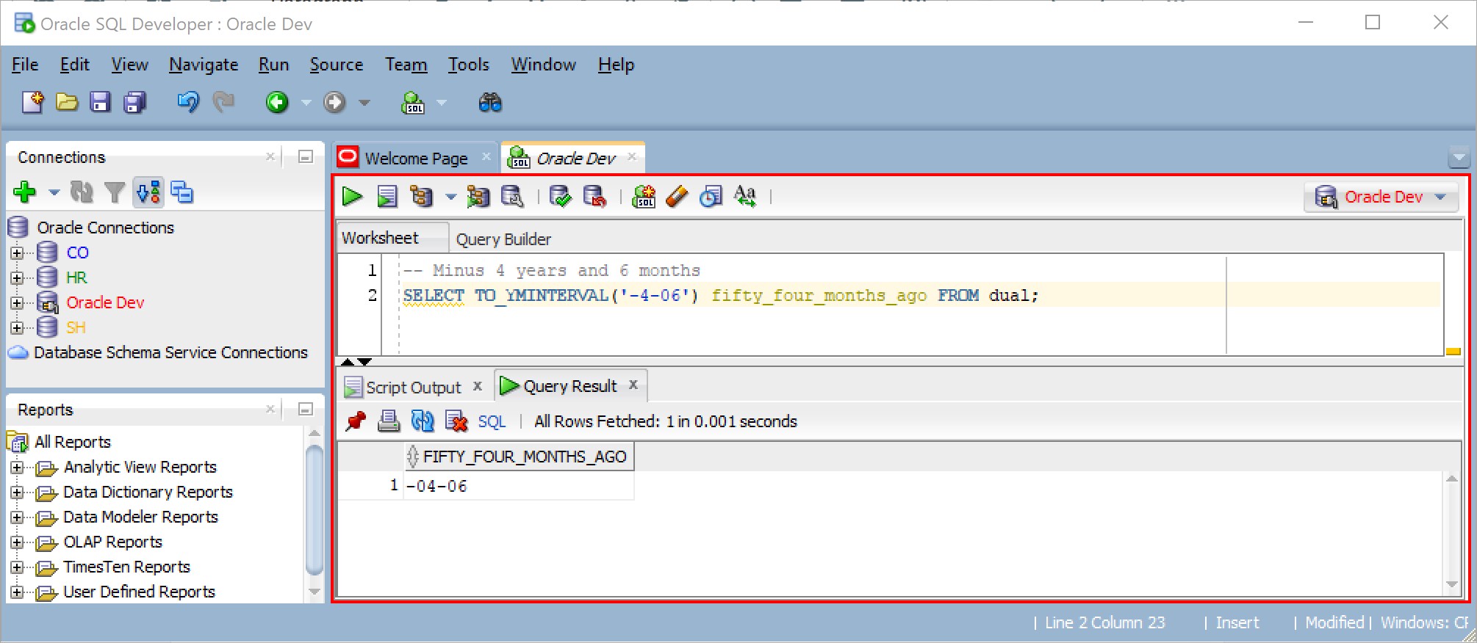This screenshot has height=643, width=1477.
Task: Open the SQL History icon
Action: coord(711,196)
